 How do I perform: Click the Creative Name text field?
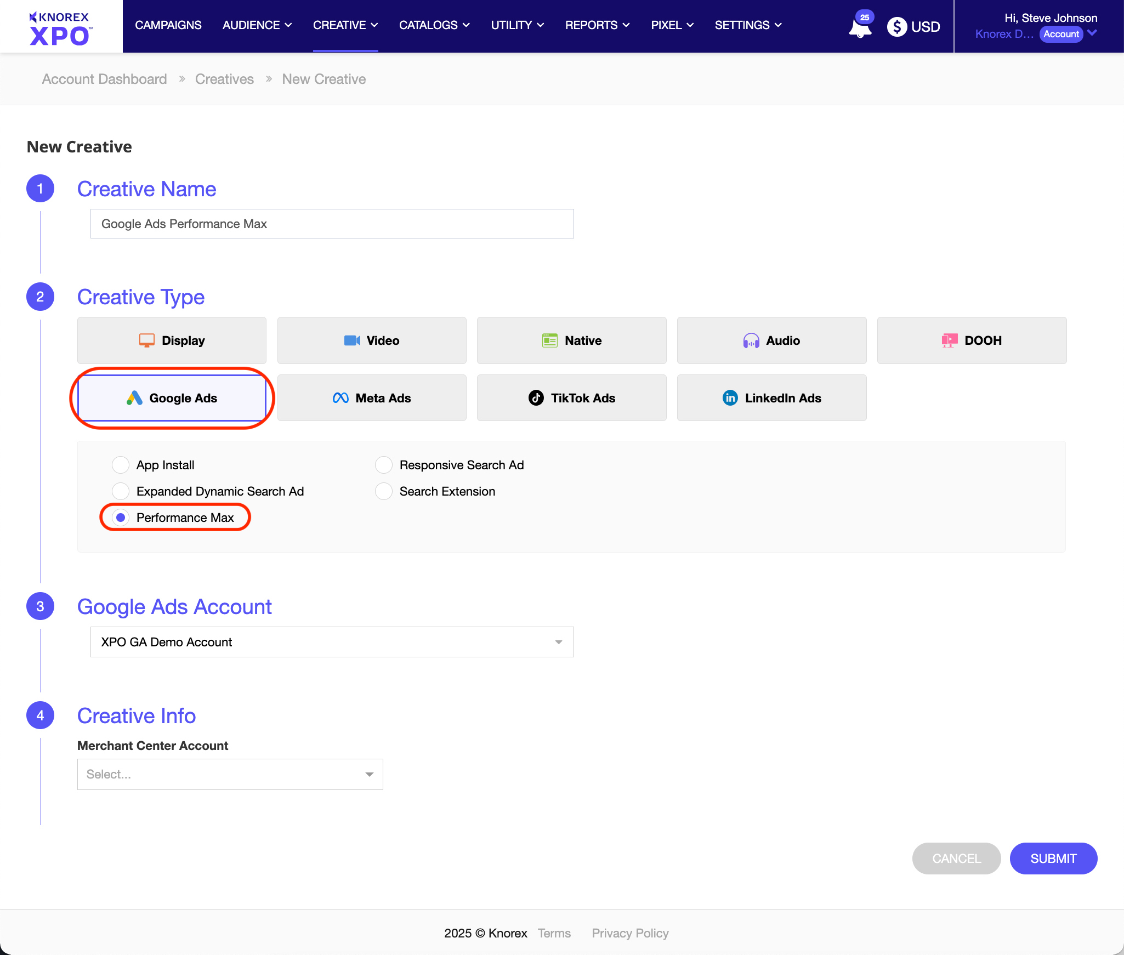pyautogui.click(x=331, y=224)
